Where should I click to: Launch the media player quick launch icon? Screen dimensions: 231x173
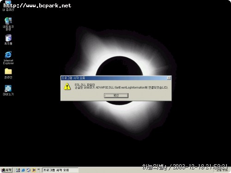click(34, 170)
